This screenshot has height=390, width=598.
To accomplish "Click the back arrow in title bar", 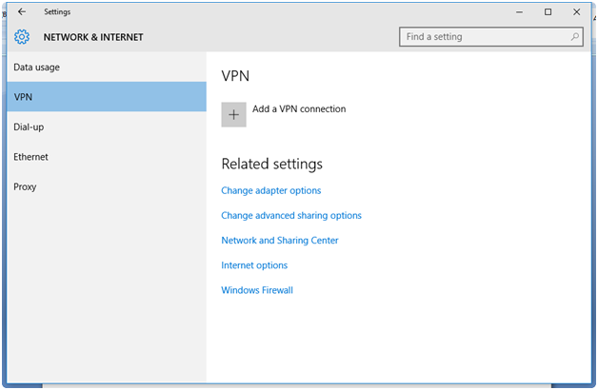I will (x=21, y=12).
